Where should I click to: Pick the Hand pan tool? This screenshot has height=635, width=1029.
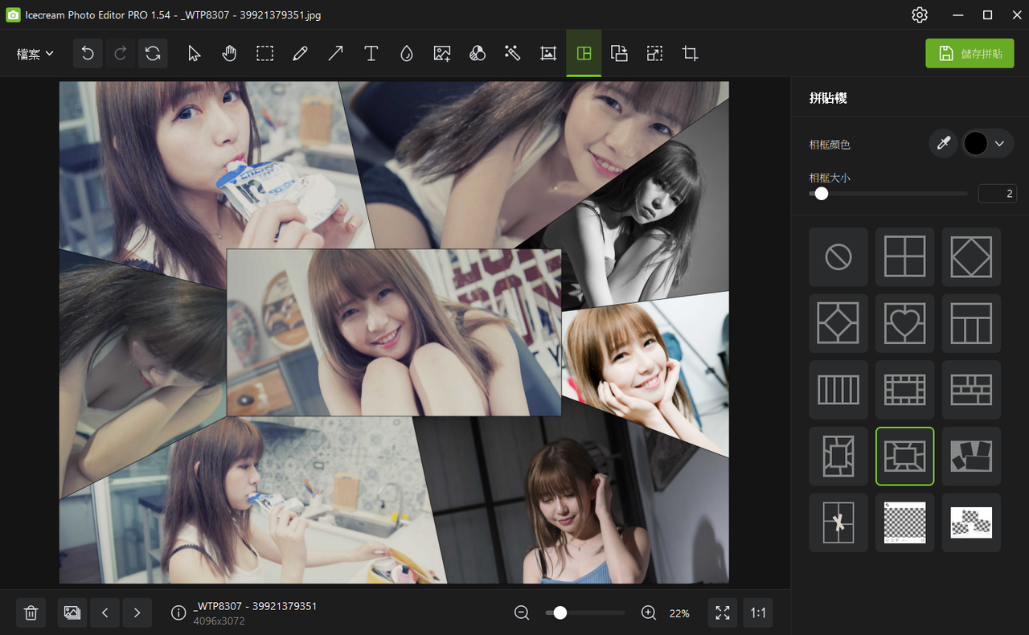click(230, 54)
